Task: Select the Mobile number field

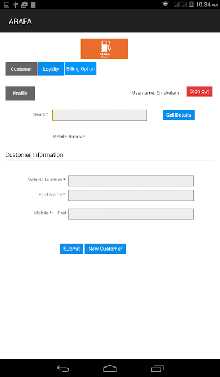Action: pyautogui.click(x=131, y=214)
